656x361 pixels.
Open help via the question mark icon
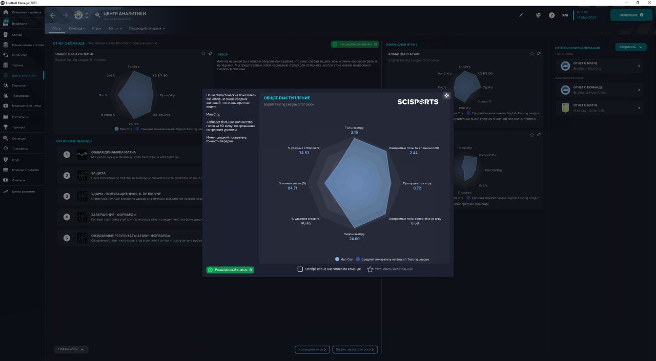point(551,15)
